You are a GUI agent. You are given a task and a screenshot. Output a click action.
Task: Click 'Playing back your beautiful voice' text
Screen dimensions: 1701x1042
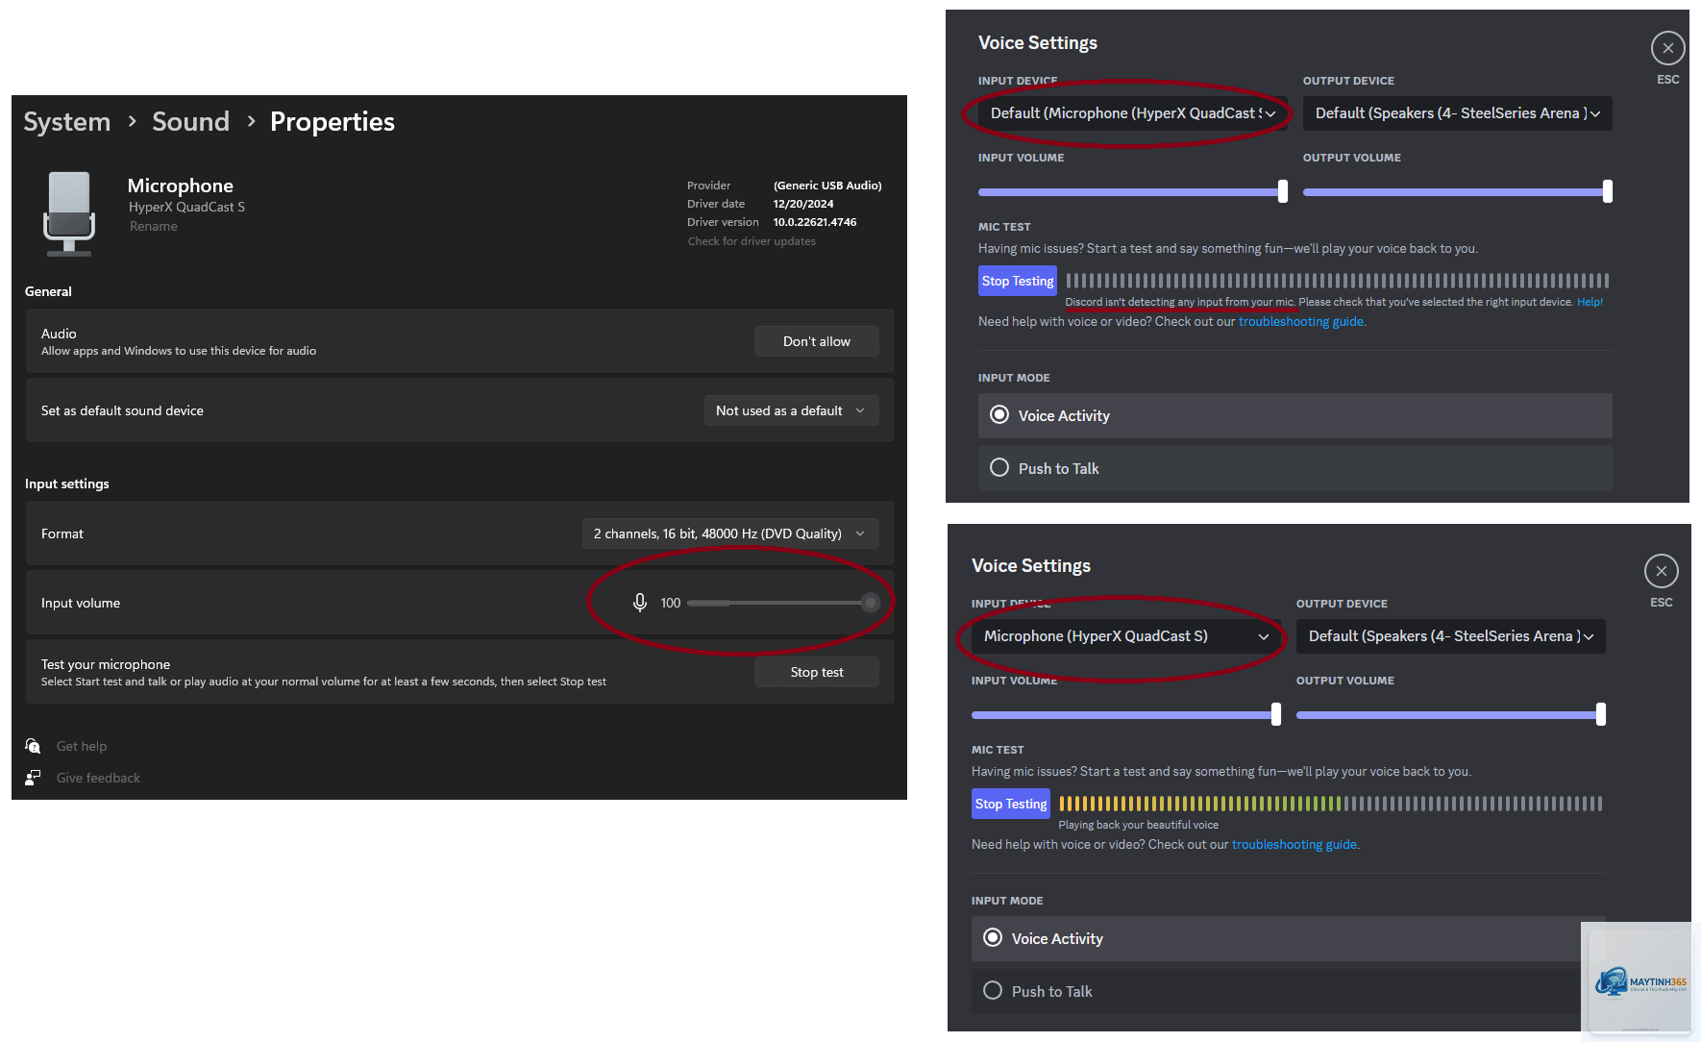click(x=1139, y=825)
